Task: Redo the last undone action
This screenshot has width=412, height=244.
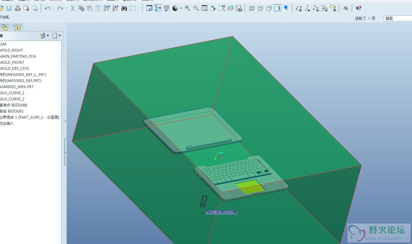Action: tap(60, 9)
